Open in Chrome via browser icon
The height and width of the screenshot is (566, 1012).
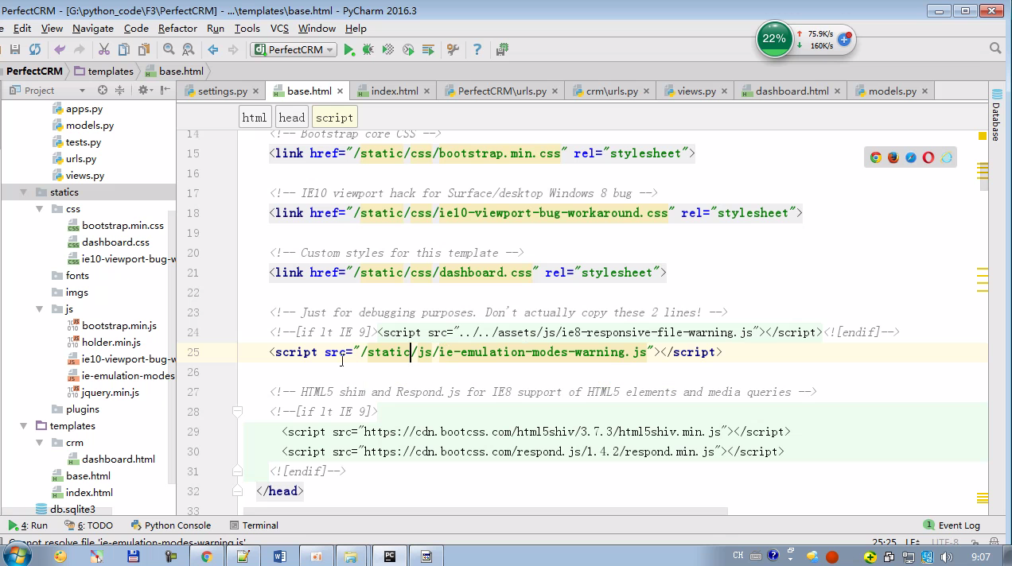876,157
